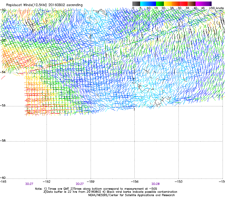Click the -58 latitude axis label

tap(3, 141)
